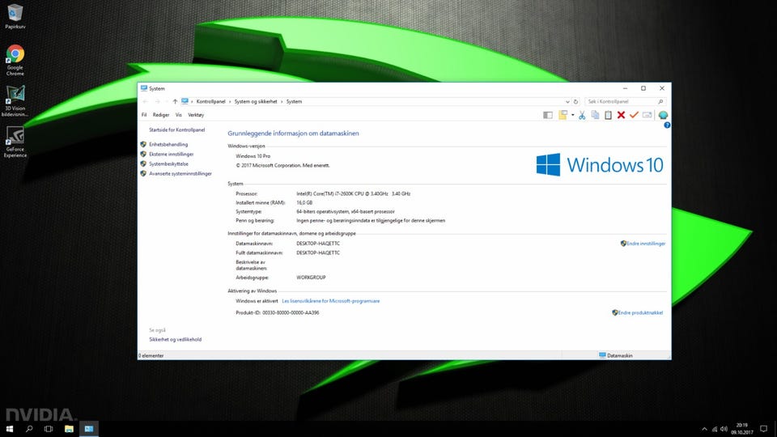Select the Produkt-ID text
The width and height of the screenshot is (777, 437).
tap(277, 312)
